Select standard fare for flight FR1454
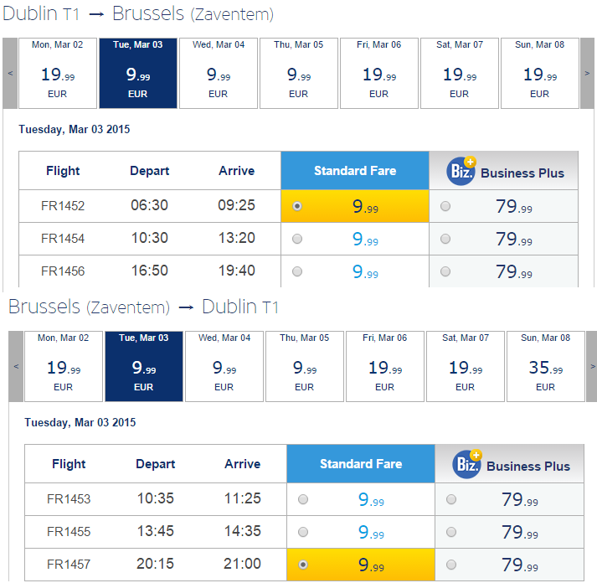 pyautogui.click(x=297, y=239)
